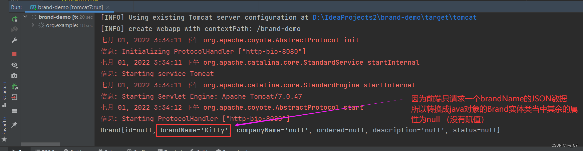Toggle the eye view options icon
This screenshot has width=583, height=151.
point(14,65)
